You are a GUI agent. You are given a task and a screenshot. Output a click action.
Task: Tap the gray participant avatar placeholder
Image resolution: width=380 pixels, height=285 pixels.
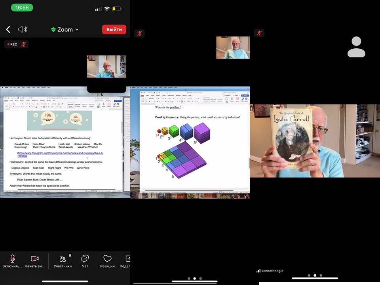pos(356,47)
